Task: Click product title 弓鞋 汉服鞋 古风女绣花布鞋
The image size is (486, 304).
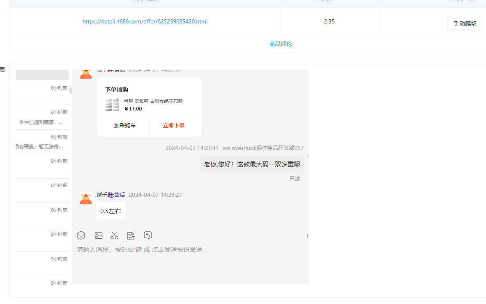Action: tap(153, 101)
